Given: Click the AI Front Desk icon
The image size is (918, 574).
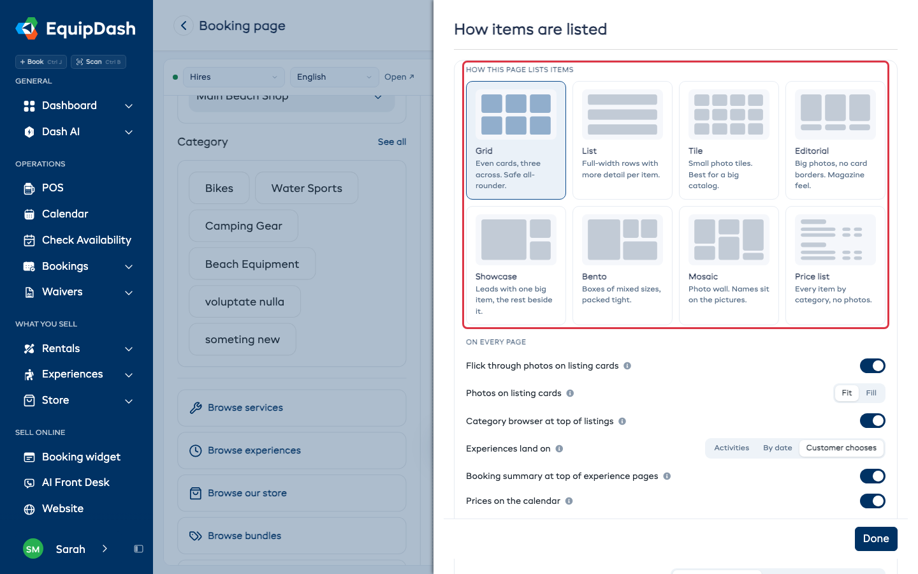Looking at the screenshot, I should coord(29,483).
